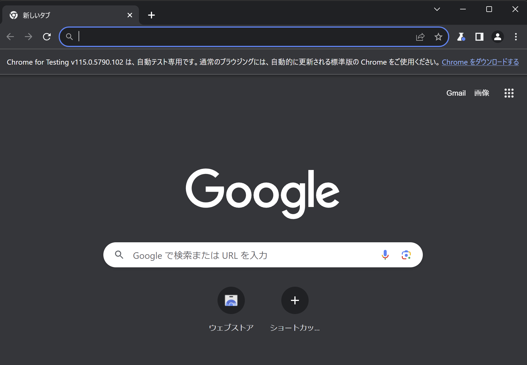This screenshot has width=527, height=365.
Task: Open the Google apps grid
Action: (x=509, y=93)
